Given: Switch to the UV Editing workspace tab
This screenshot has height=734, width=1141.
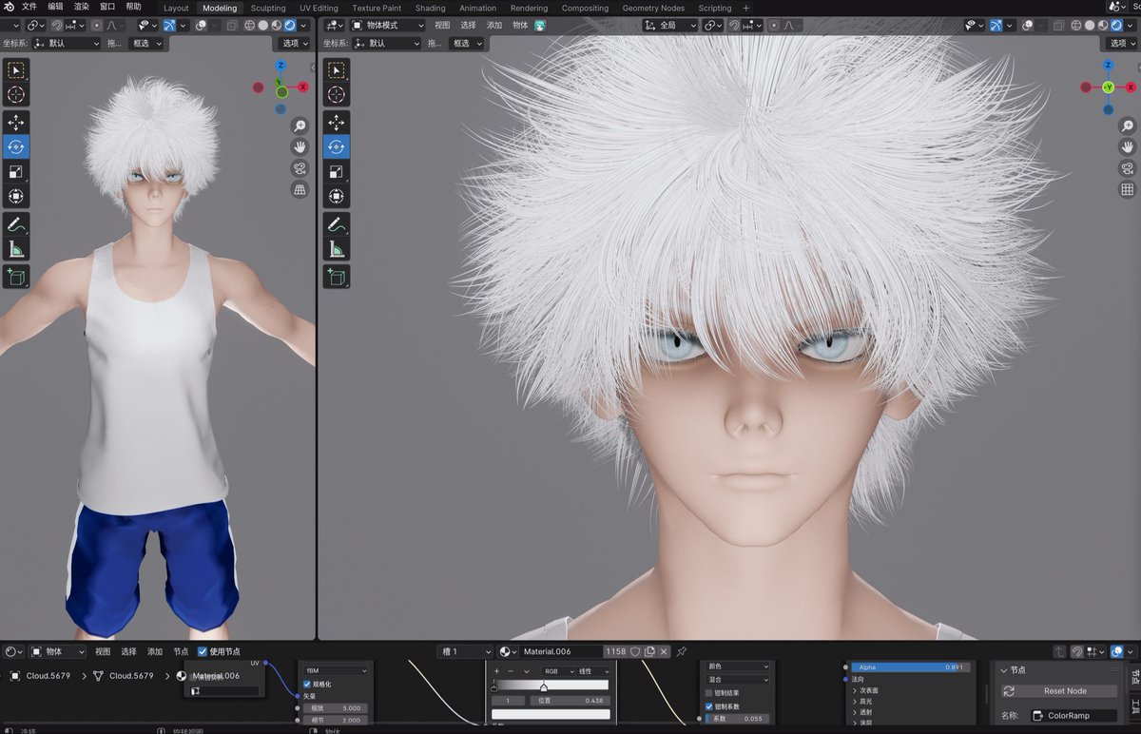Looking at the screenshot, I should (319, 8).
